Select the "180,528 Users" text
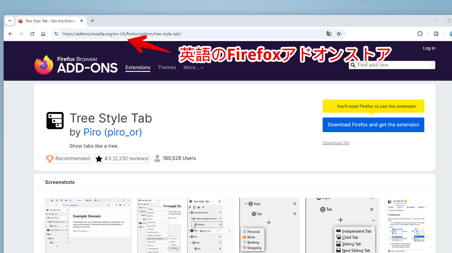Screen dimensions: 452x253 [179, 158]
